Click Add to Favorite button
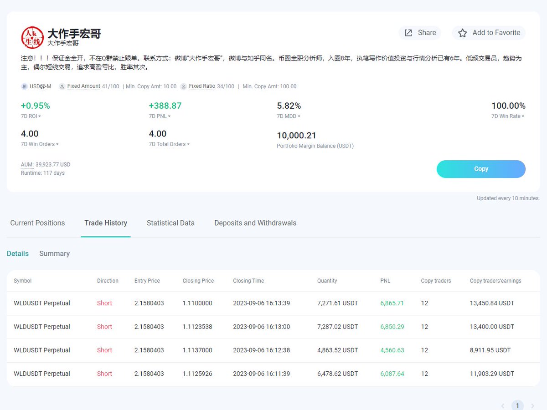The image size is (547, 410). click(x=489, y=33)
